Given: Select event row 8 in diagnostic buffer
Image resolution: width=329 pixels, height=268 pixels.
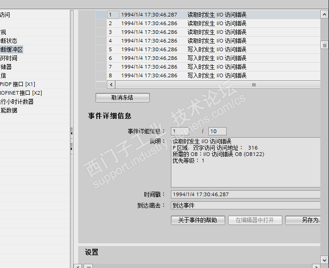Looking at the screenshot, I should (208, 75).
